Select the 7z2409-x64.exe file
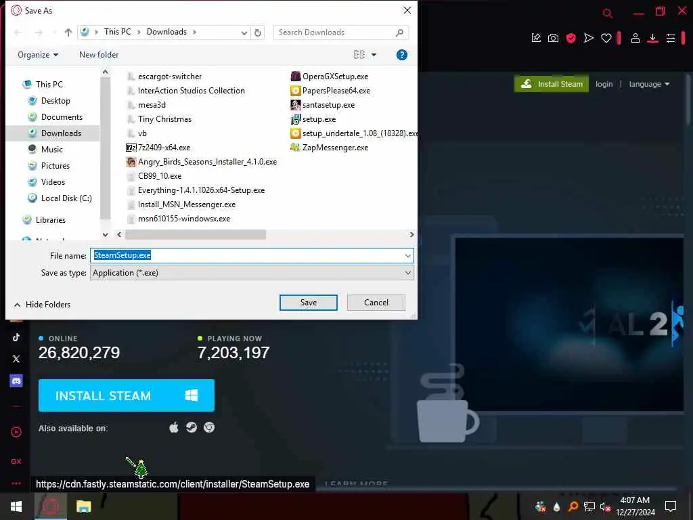Image resolution: width=693 pixels, height=520 pixels. point(158,148)
